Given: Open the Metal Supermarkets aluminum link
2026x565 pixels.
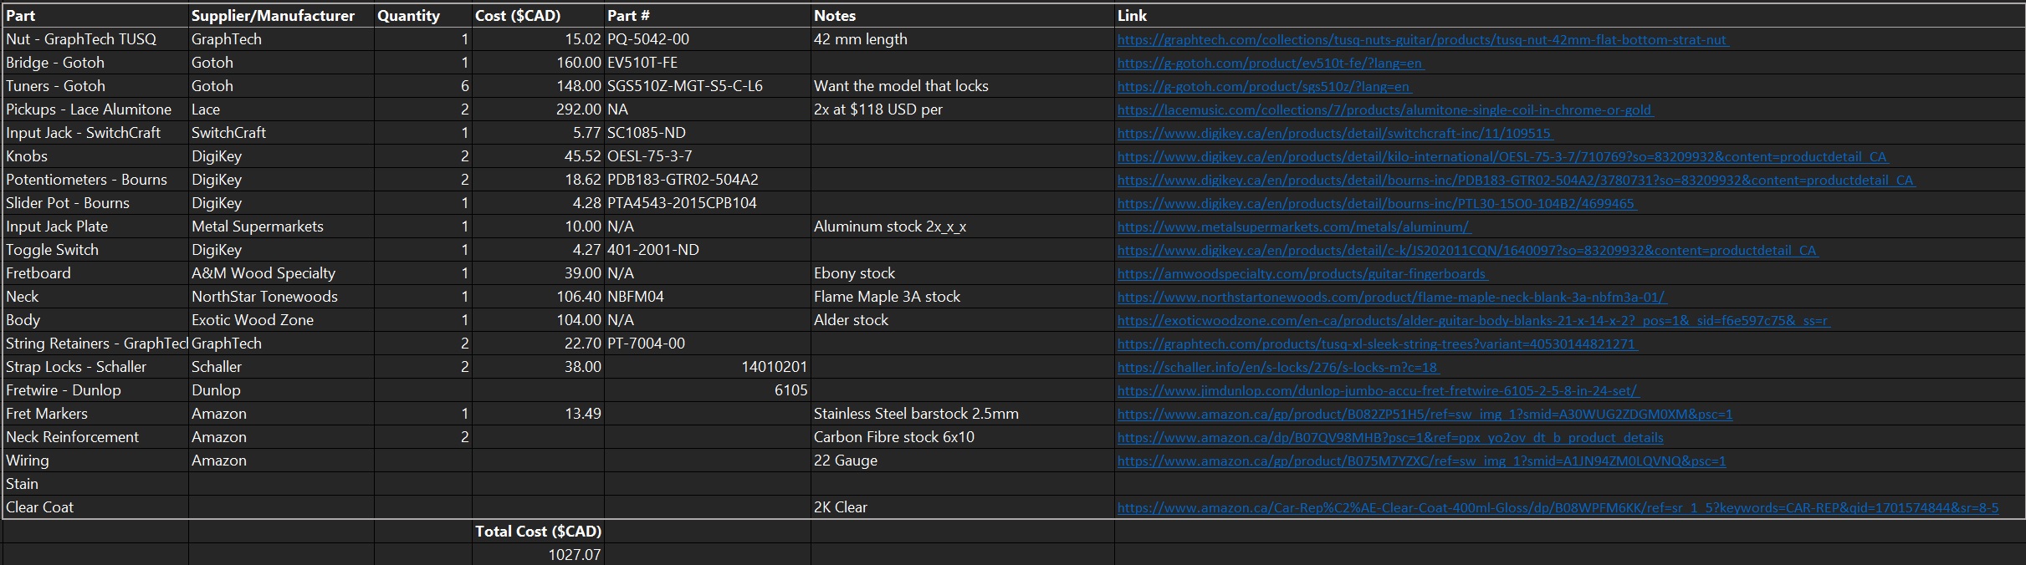Looking at the screenshot, I should [1293, 227].
